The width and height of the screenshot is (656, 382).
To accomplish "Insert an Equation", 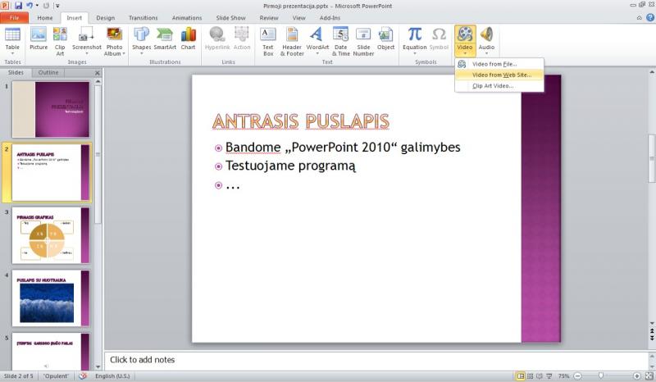I will pos(415,41).
